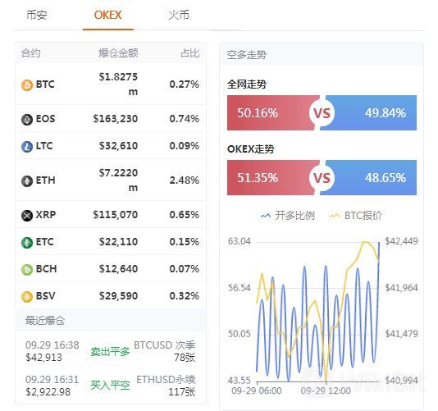This screenshot has width=438, height=411.
Task: Click the BCH coin icon
Action: point(27,270)
